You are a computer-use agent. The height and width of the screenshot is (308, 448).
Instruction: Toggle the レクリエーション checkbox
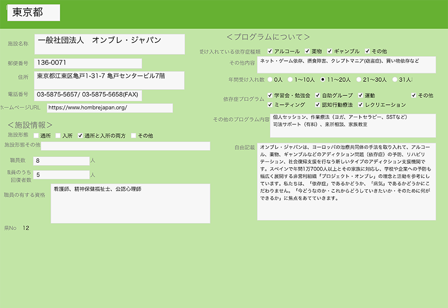pyautogui.click(x=361, y=105)
